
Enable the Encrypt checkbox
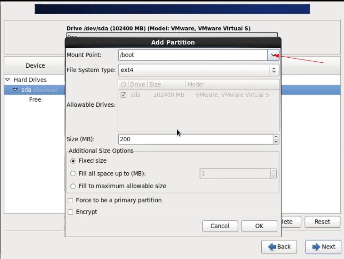(x=70, y=212)
